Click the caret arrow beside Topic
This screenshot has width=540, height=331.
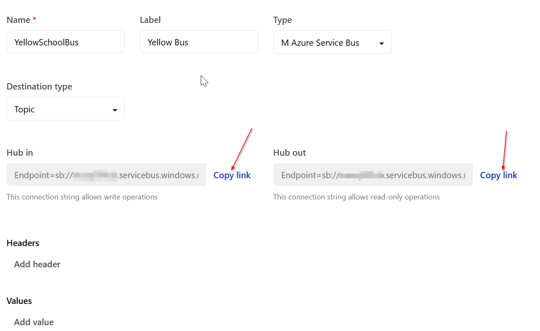[x=115, y=110]
